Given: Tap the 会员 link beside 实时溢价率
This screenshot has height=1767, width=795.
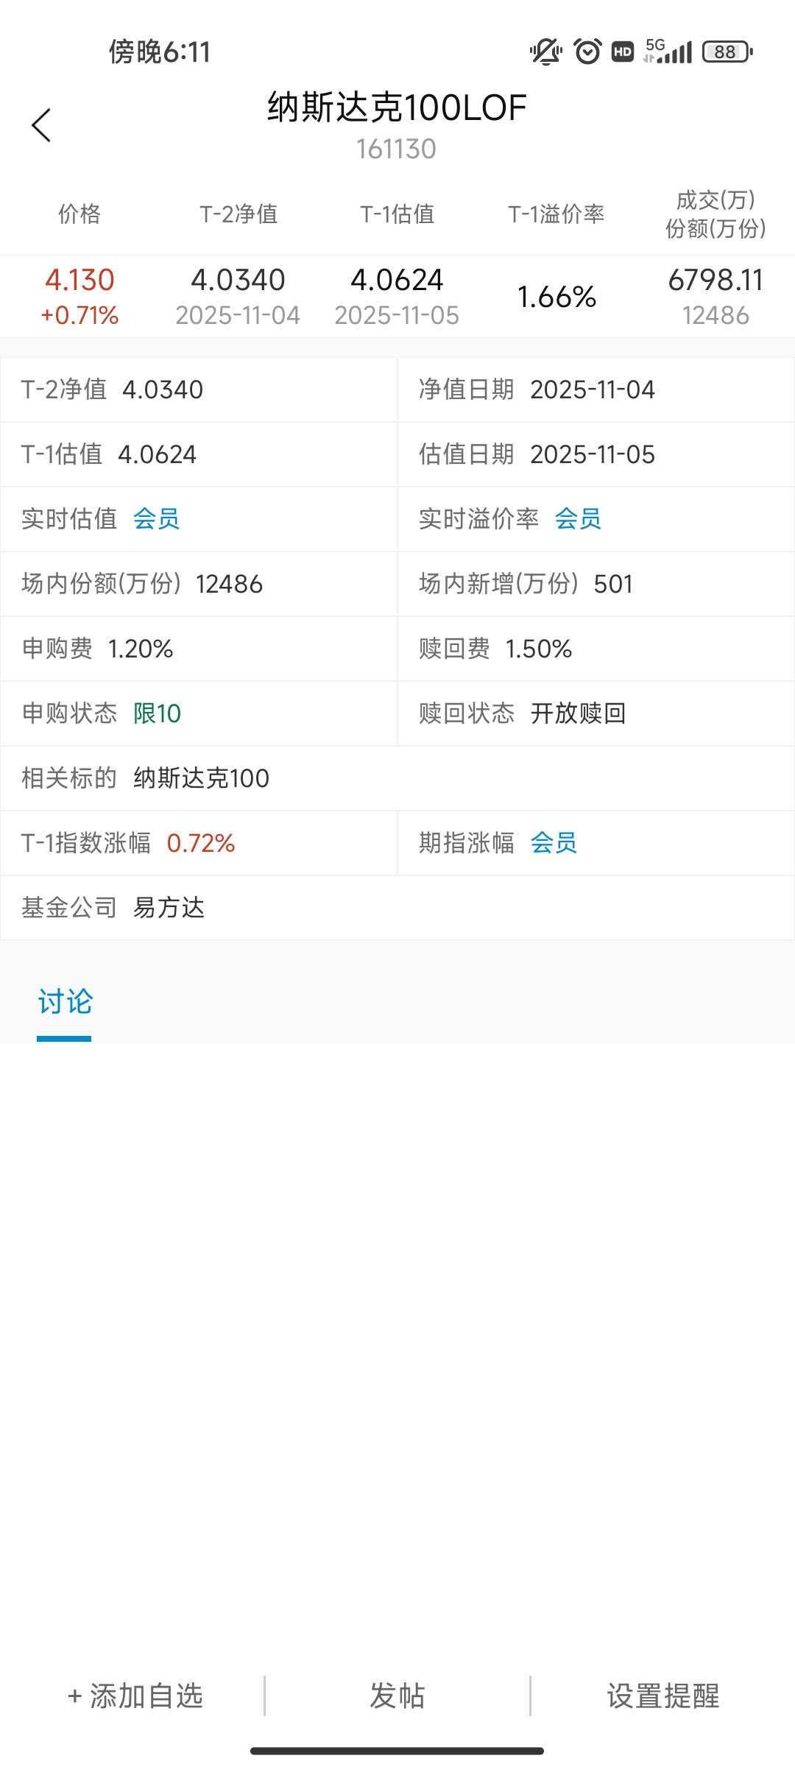Looking at the screenshot, I should coord(578,519).
